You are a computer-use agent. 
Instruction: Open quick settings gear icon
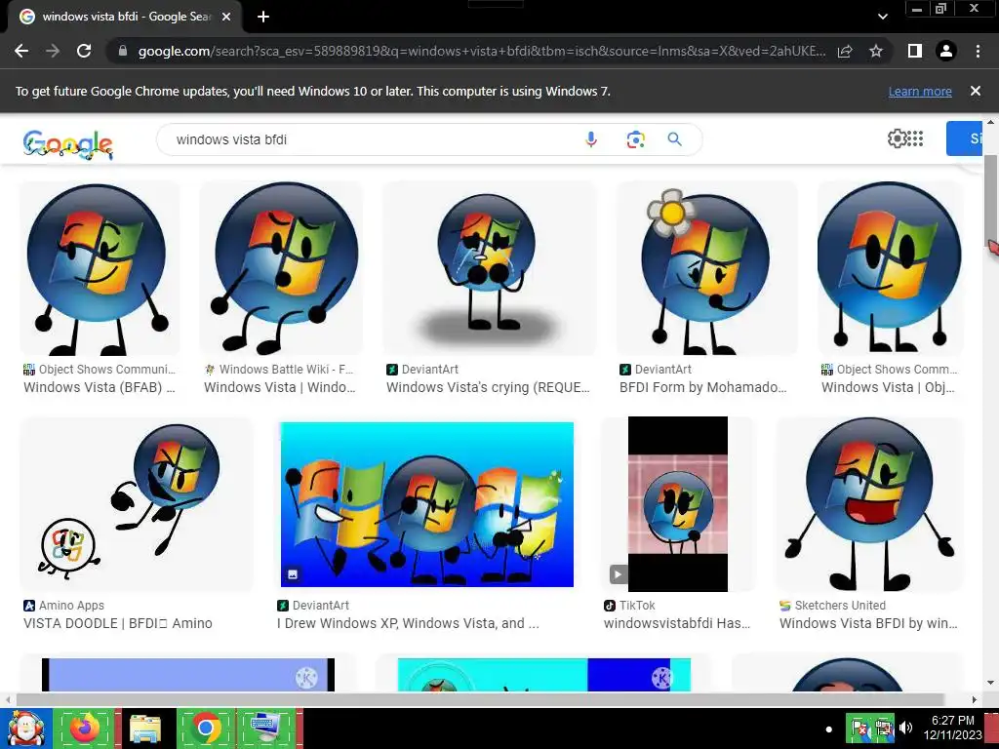(898, 138)
